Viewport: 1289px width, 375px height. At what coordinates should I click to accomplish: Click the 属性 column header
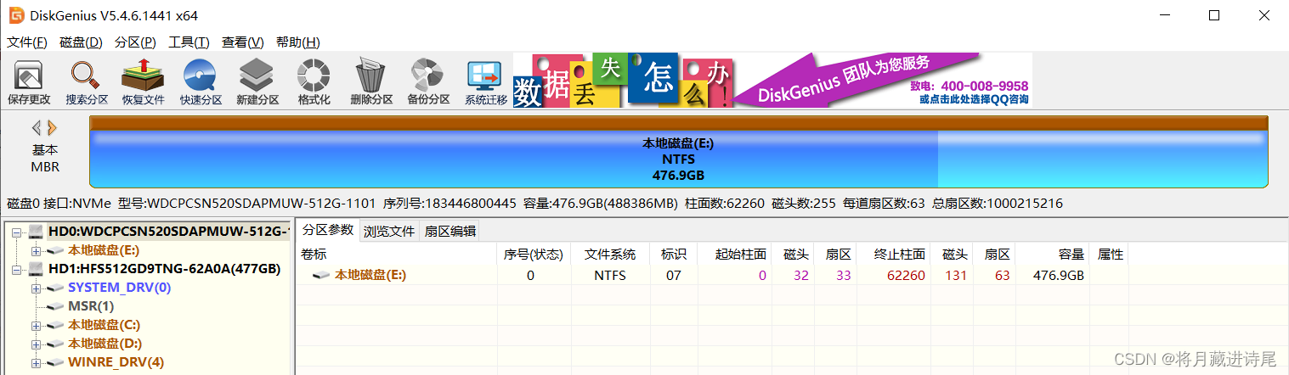[1109, 255]
